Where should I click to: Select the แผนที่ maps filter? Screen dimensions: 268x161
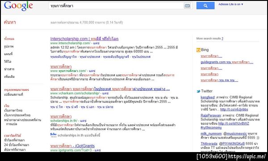pos(8,54)
